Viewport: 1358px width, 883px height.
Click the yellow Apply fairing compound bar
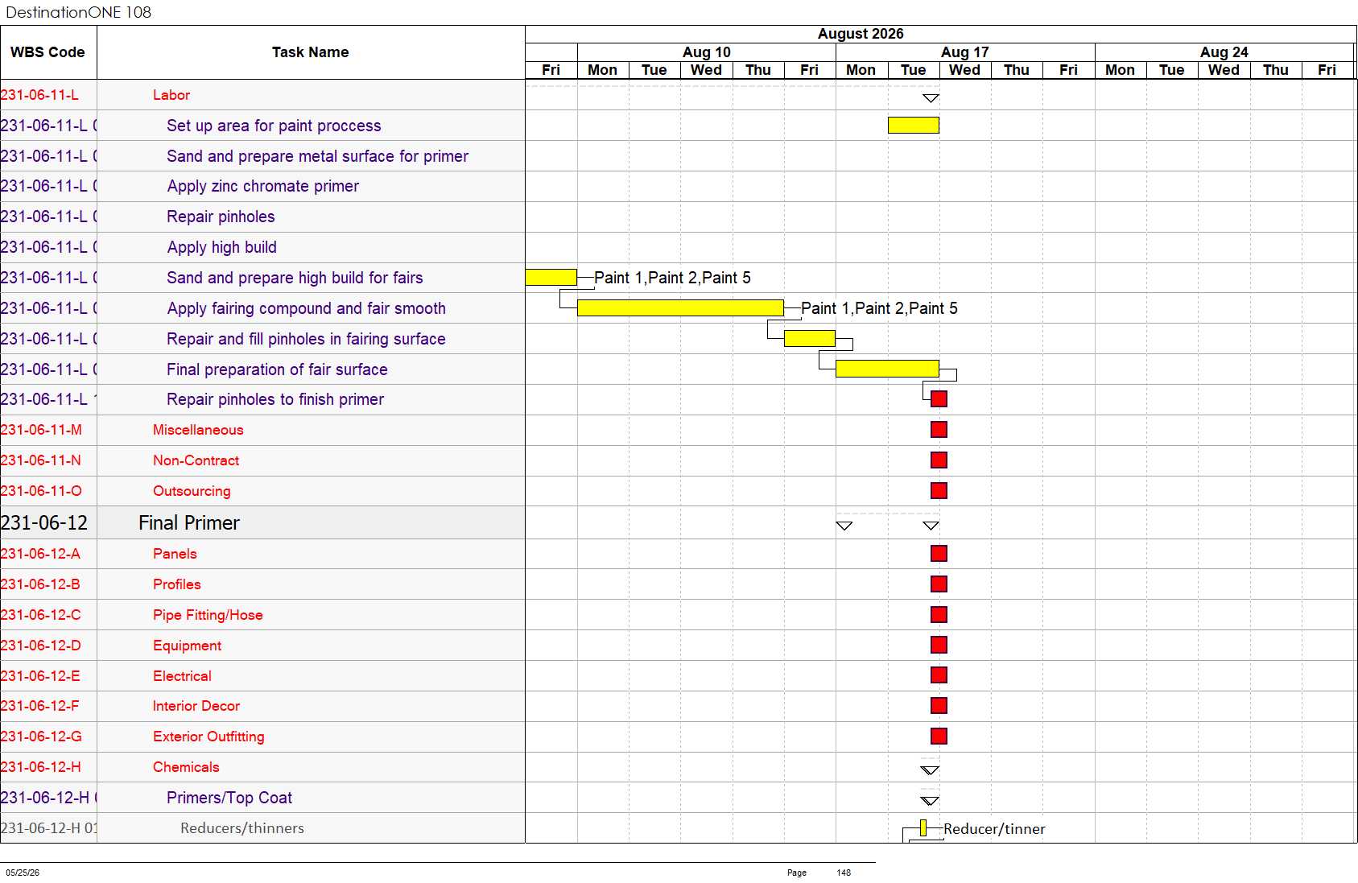pos(680,308)
